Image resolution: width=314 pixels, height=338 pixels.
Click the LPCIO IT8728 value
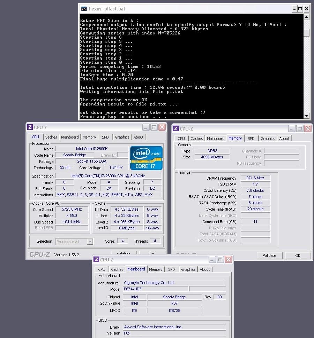click(174, 311)
